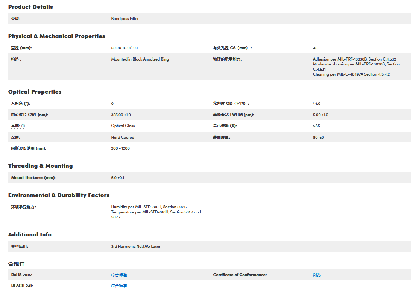
Task: Open the Certificate of Conformance 浏览 link
Action: [317, 275]
